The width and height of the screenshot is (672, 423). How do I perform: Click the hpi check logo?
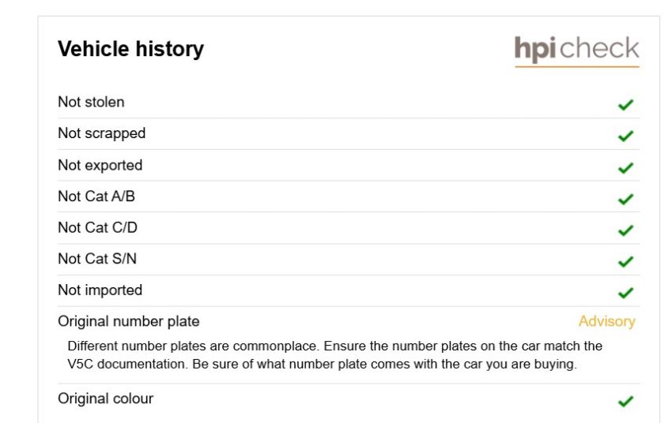(x=577, y=51)
